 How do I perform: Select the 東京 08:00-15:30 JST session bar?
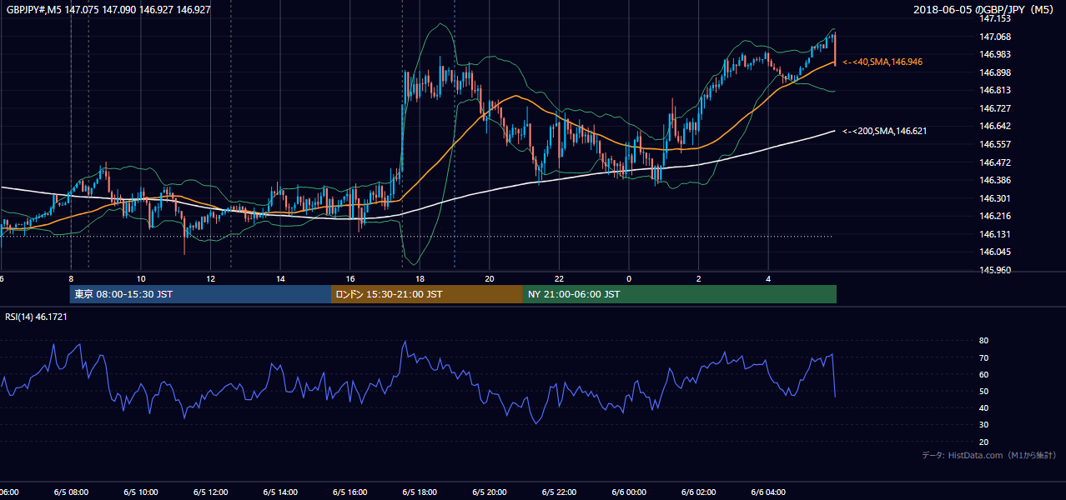point(200,294)
